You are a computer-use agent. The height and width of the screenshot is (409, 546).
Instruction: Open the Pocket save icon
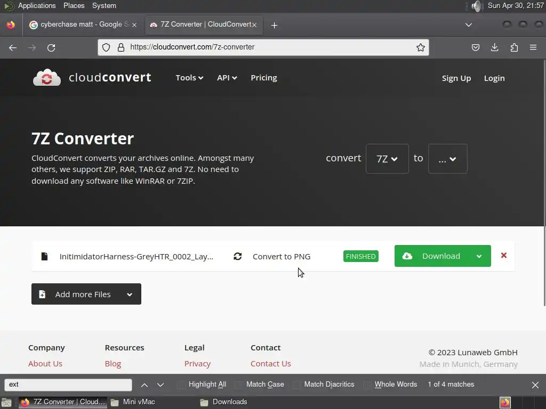point(475,47)
